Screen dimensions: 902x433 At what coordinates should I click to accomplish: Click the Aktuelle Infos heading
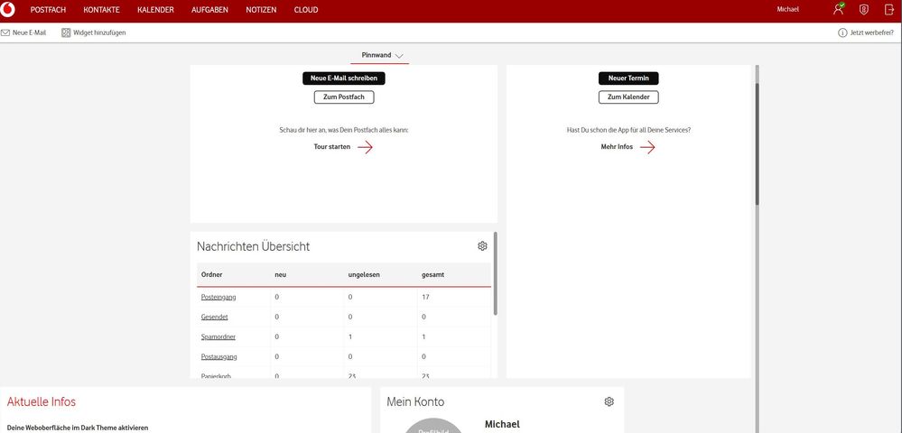click(x=42, y=402)
